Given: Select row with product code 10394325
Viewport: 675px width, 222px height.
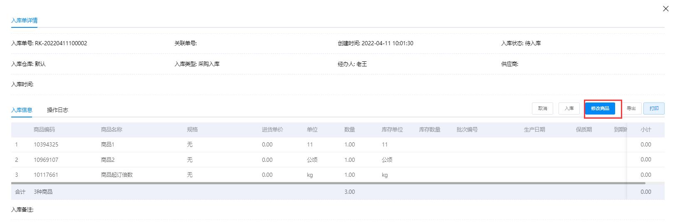Looking at the screenshot, I should (x=46, y=145).
